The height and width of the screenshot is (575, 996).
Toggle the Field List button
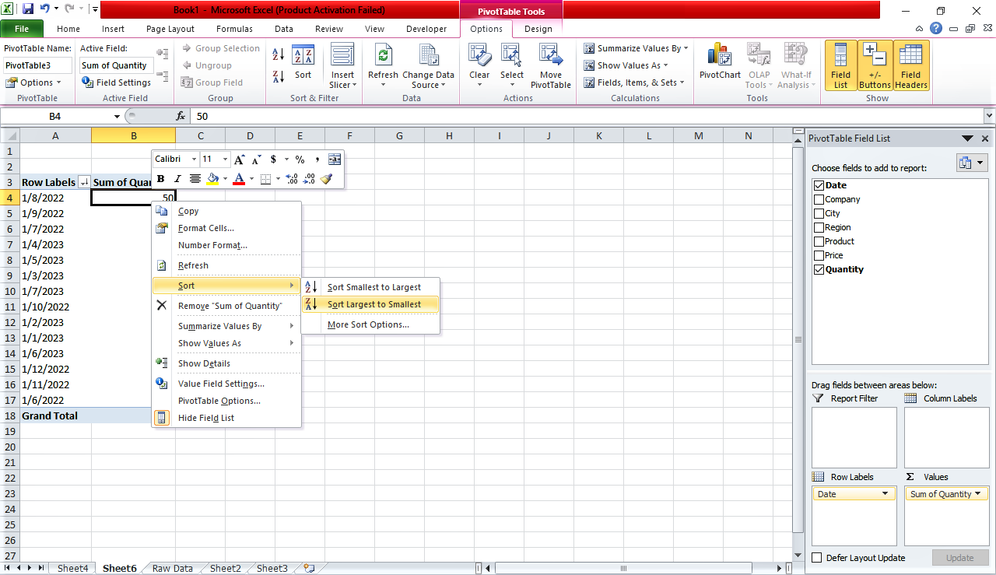pos(840,66)
